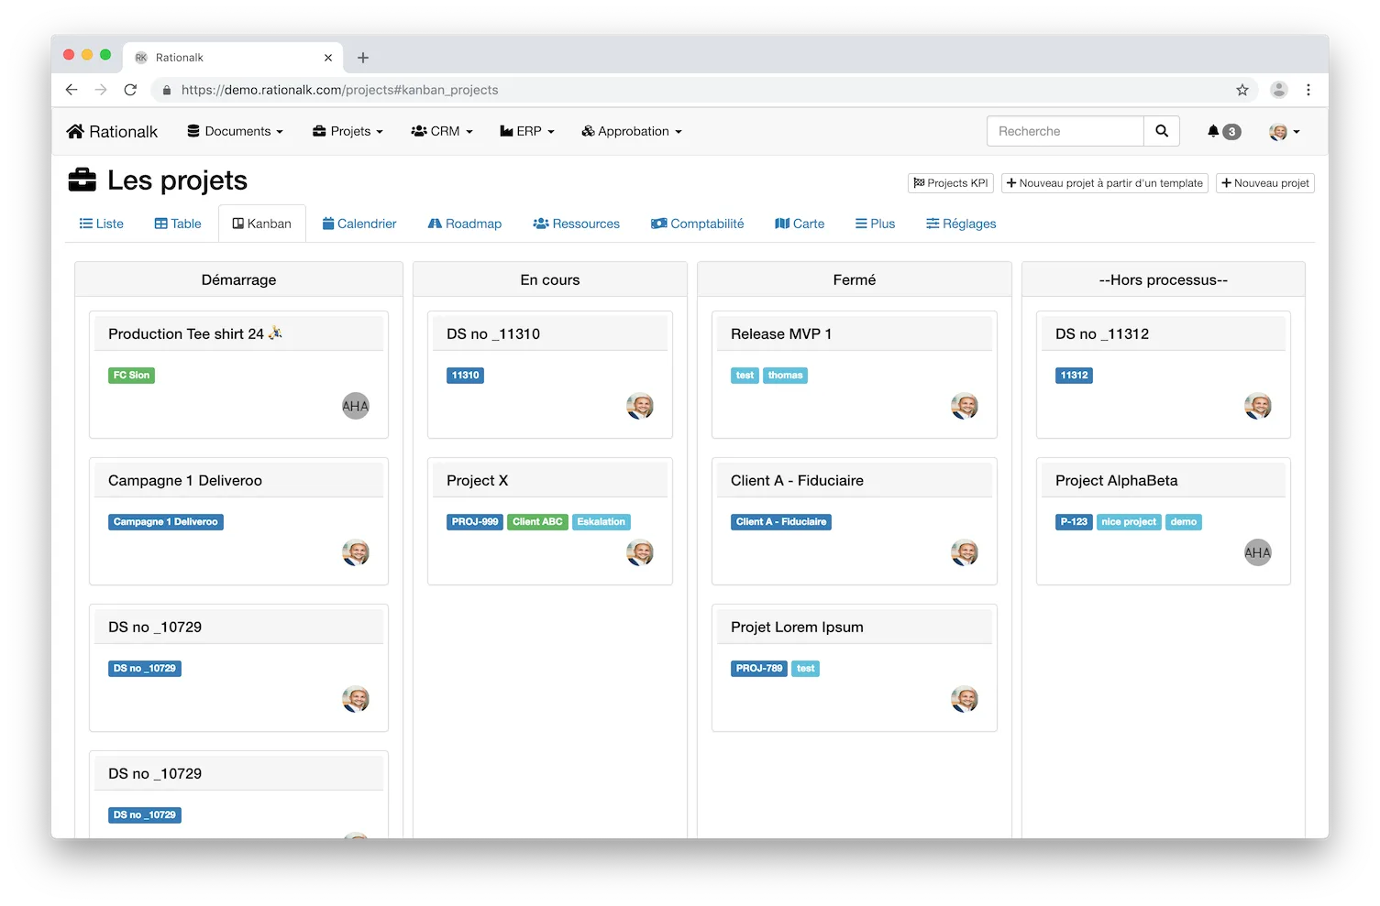Click the P-123 tag
Screen dimensions: 1380x906
(x=1074, y=521)
